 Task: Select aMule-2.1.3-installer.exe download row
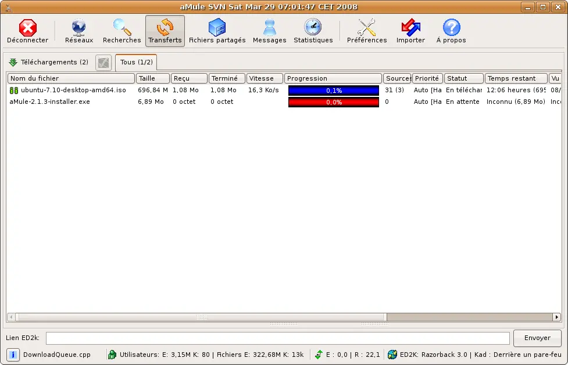click(284, 102)
